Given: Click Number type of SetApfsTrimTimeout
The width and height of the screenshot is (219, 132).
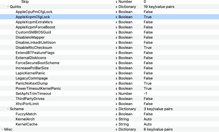Looking at the screenshot, I should coord(125,93).
